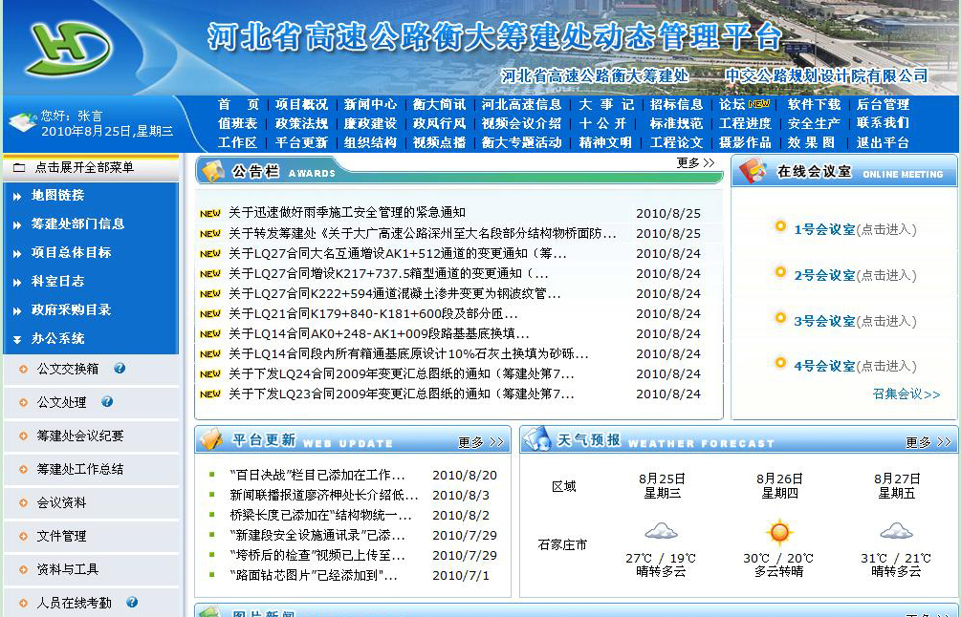This screenshot has width=961, height=617.
Task: Open 更多 link in 公告栏 panel
Action: coord(695,163)
